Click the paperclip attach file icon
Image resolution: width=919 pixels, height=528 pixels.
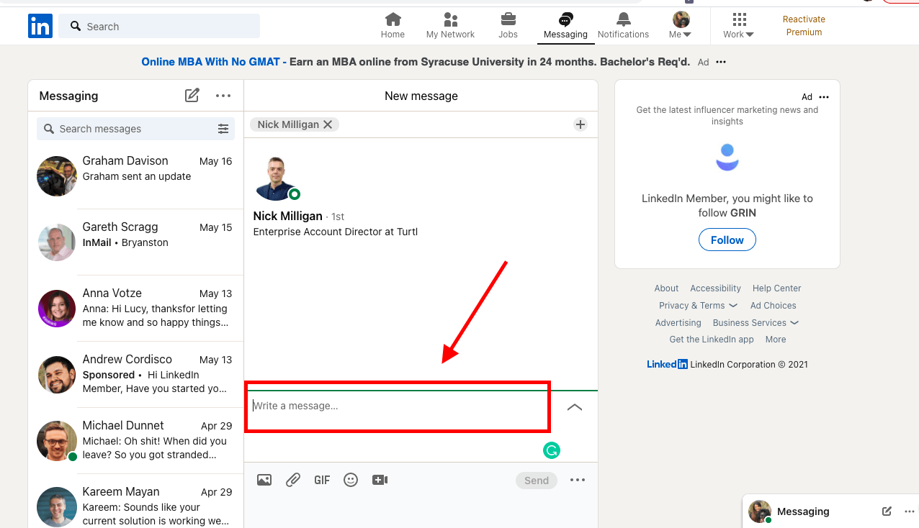293,480
